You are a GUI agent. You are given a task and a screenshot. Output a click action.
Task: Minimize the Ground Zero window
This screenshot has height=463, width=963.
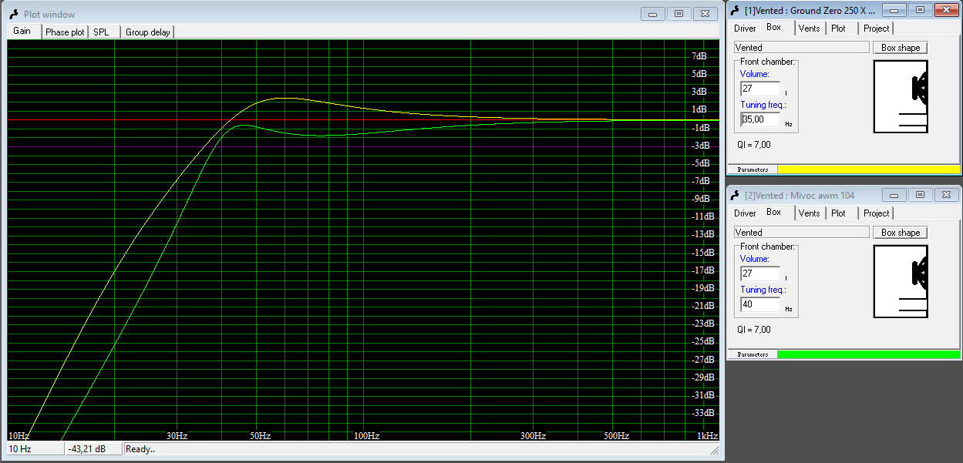click(x=894, y=10)
